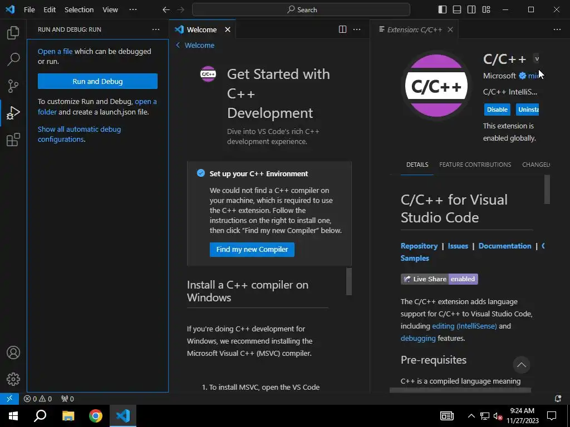Click the Live Share enabled badge
570x427 pixels.
coord(439,279)
